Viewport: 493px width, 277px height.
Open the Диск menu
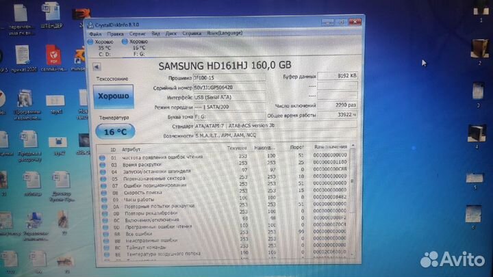171,34
